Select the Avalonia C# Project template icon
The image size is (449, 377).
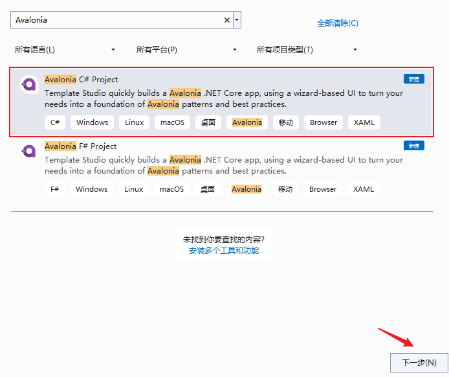click(x=29, y=84)
